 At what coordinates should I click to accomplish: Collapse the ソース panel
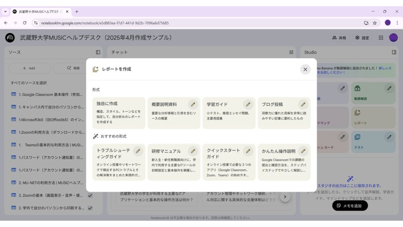coord(98,52)
